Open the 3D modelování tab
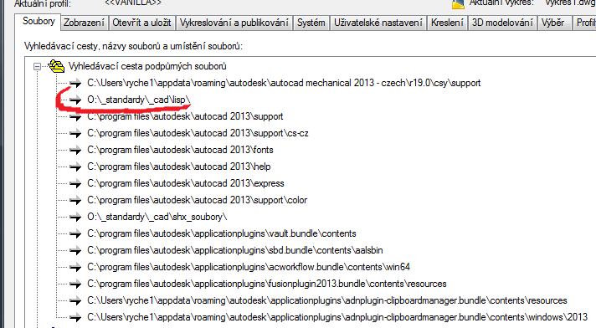Screen dimensions: 596x328 pos(502,23)
